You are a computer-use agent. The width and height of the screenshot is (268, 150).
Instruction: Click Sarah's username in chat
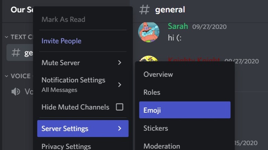178,26
